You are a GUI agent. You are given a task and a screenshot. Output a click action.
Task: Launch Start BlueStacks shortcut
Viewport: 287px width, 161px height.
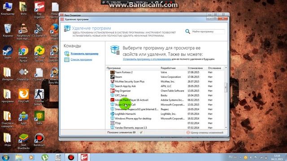tap(23, 141)
